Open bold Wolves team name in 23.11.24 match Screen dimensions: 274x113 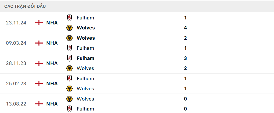(x=86, y=28)
